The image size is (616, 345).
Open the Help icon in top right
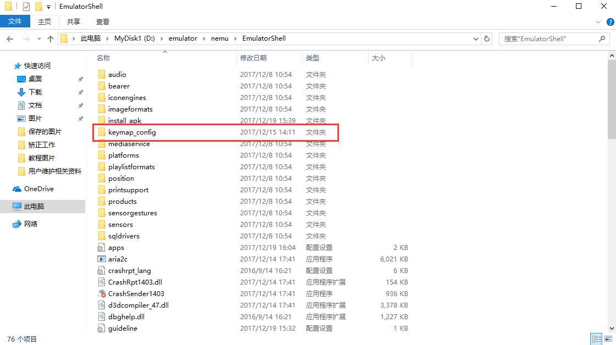pos(610,22)
